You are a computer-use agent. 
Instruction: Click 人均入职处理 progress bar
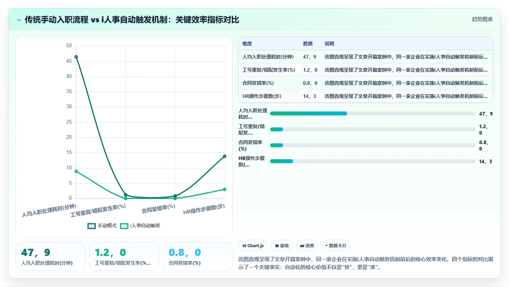pyautogui.click(x=373, y=113)
